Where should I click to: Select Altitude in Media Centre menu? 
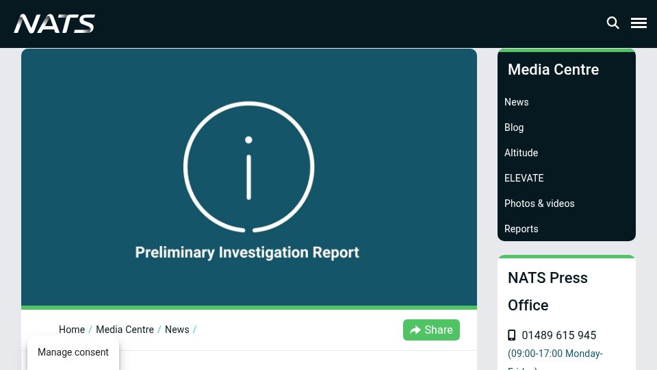coord(521,153)
